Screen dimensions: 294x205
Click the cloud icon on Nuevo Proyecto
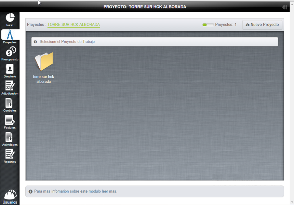coord(248,25)
